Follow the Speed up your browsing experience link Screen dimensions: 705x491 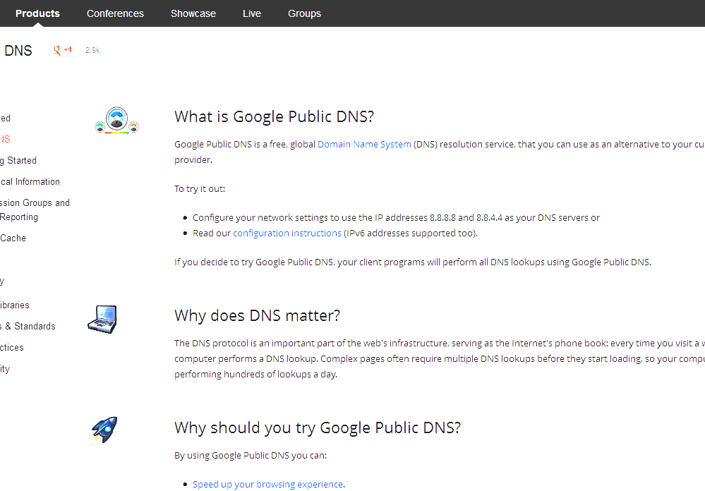pyautogui.click(x=267, y=484)
